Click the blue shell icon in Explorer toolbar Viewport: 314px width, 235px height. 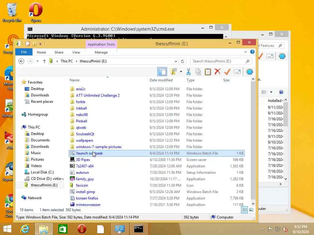pyautogui.click(x=250, y=72)
